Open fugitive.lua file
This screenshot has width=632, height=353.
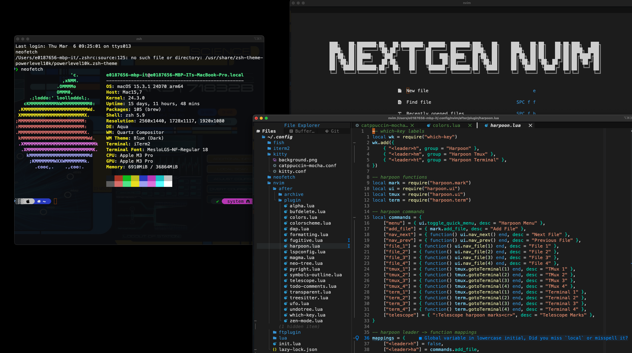[x=303, y=240]
